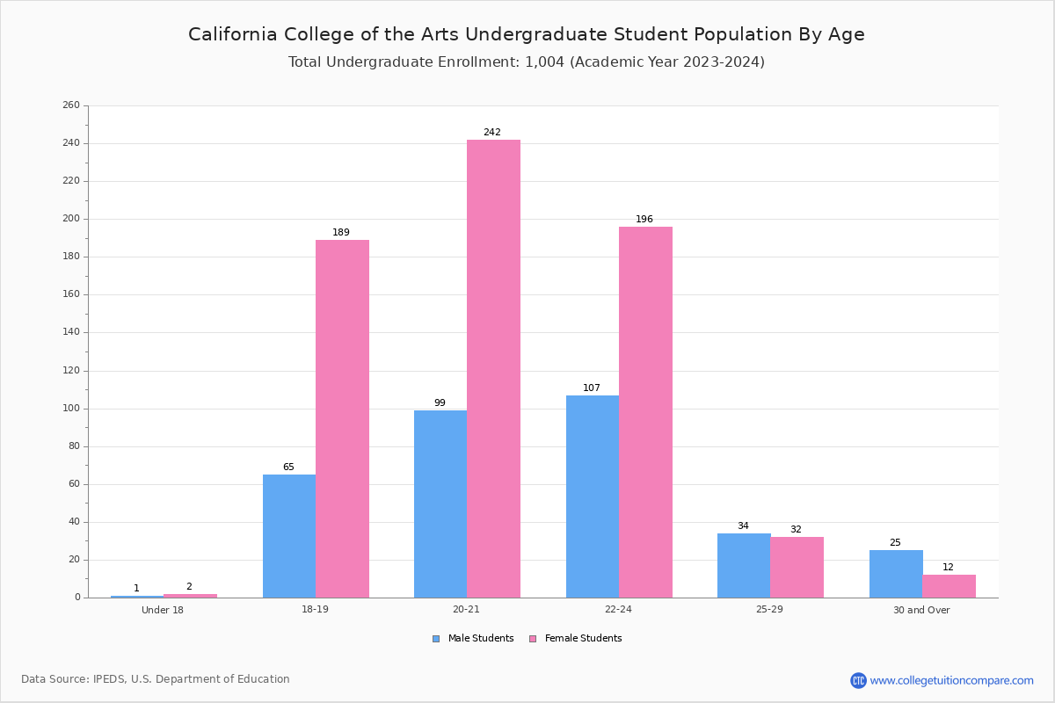This screenshot has width=1055, height=703.
Task: Click the chart title text
Action: point(527,34)
